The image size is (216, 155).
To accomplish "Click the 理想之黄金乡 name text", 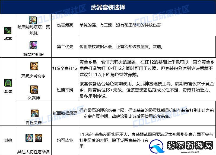I will pos(34,76).
